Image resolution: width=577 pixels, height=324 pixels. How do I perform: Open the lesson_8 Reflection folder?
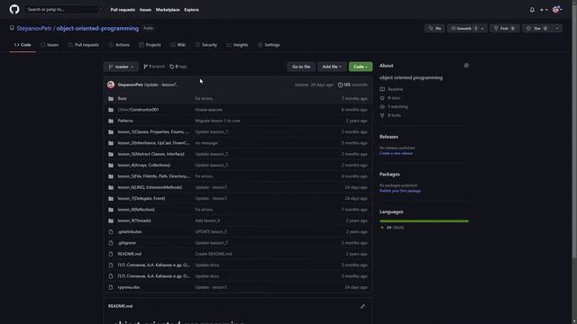click(x=136, y=210)
